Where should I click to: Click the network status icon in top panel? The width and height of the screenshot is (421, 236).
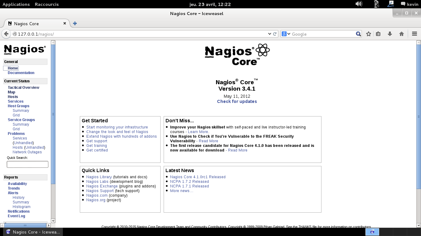point(391,4)
